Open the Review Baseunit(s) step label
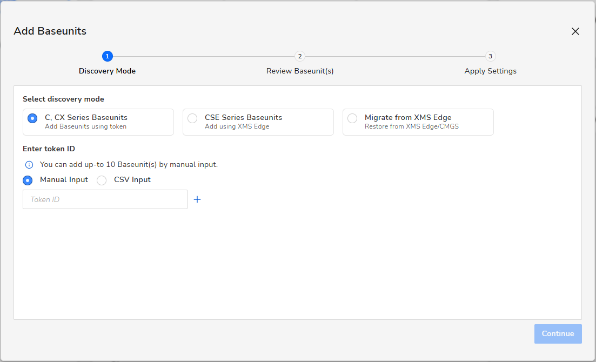Image resolution: width=596 pixels, height=362 pixels. coord(300,71)
